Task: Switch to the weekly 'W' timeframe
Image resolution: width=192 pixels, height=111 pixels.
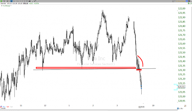Action: pos(25,1)
